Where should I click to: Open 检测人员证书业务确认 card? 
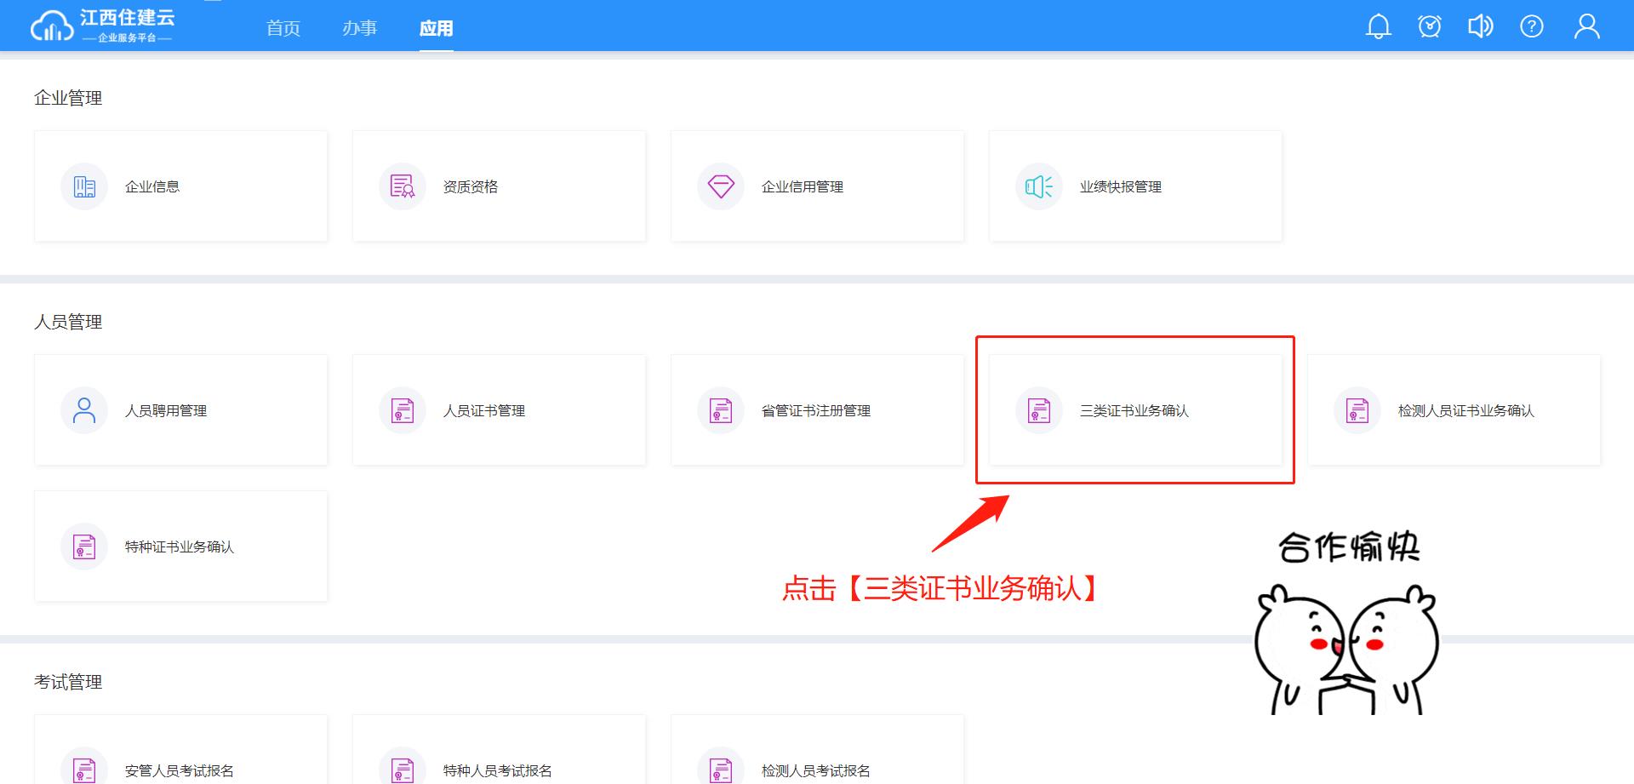click(x=1454, y=410)
